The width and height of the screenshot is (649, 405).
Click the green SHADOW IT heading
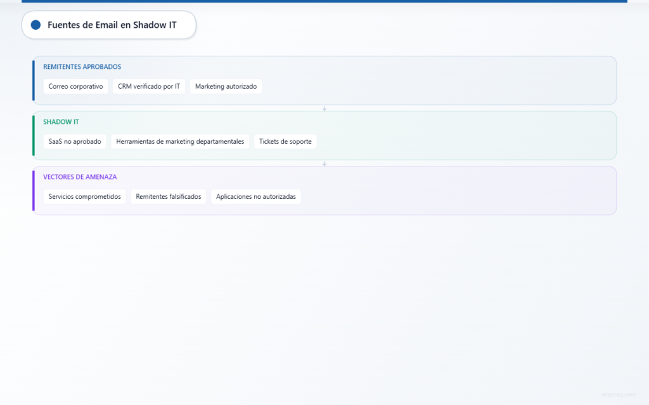pyautogui.click(x=61, y=122)
